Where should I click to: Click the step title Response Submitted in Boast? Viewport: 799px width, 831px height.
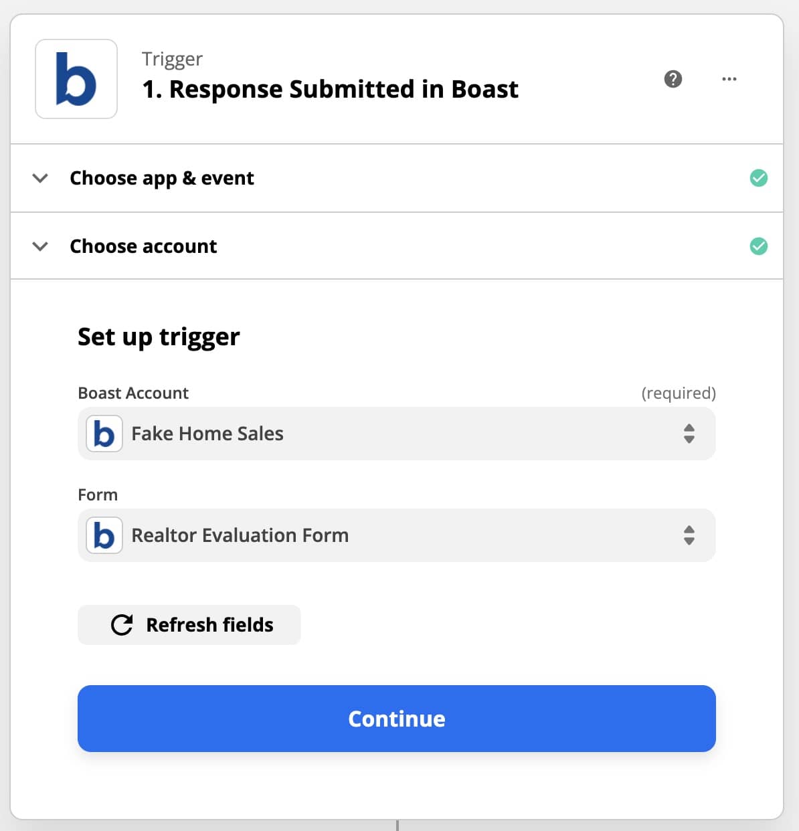pos(330,89)
